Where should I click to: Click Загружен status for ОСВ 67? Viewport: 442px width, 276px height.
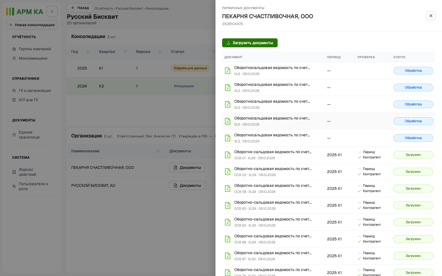click(413, 256)
